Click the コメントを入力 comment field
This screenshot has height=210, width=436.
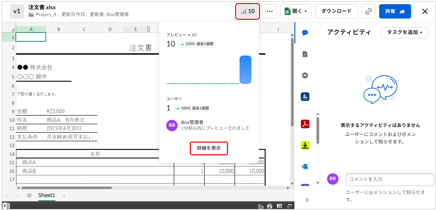tap(390, 179)
